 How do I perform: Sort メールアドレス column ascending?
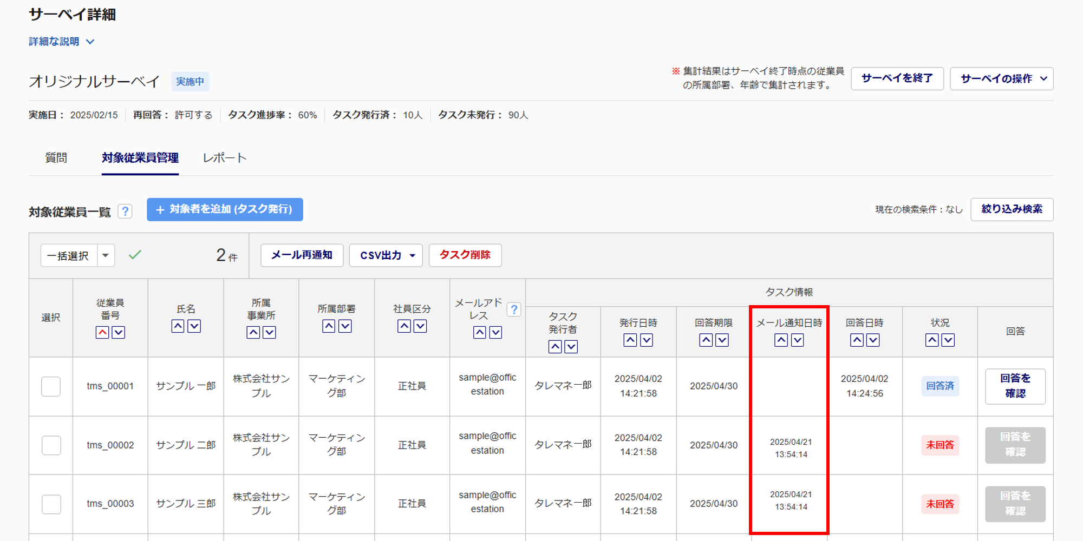(x=479, y=332)
